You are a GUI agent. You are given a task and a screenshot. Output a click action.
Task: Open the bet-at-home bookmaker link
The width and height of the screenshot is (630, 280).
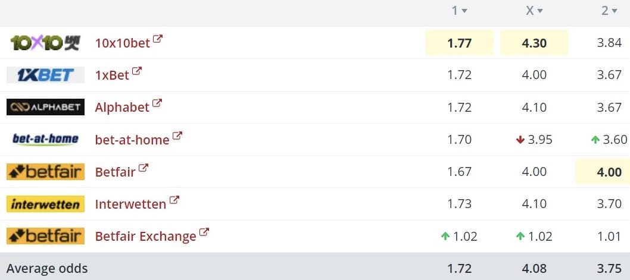coord(132,140)
